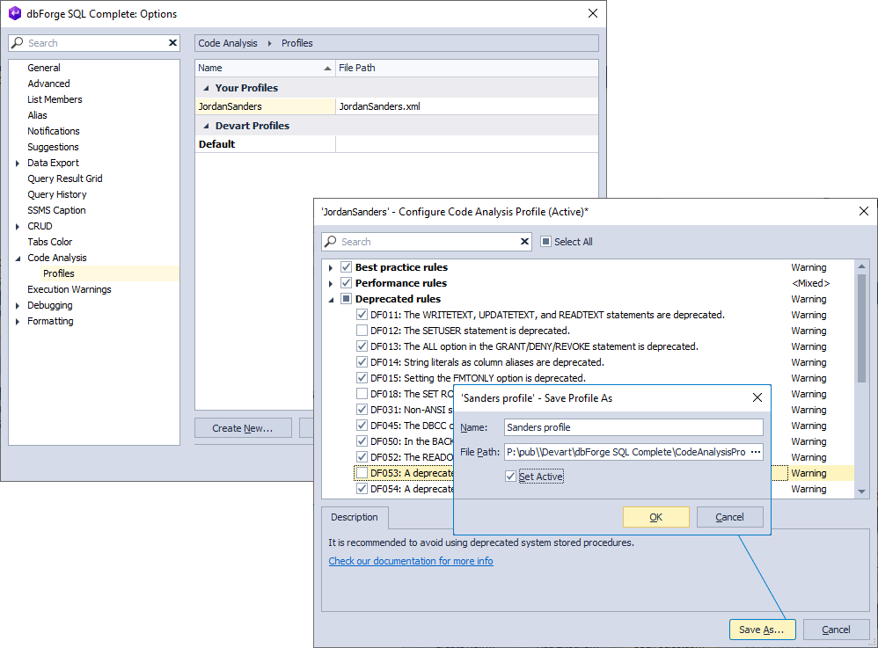Click the File Path column header
This screenshot has height=648, width=878.
click(466, 68)
